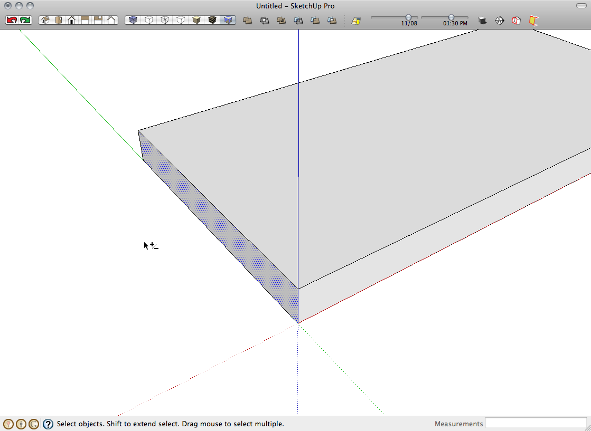The width and height of the screenshot is (591, 431).
Task: Click the Redo green arrow icon
Action: pos(25,20)
